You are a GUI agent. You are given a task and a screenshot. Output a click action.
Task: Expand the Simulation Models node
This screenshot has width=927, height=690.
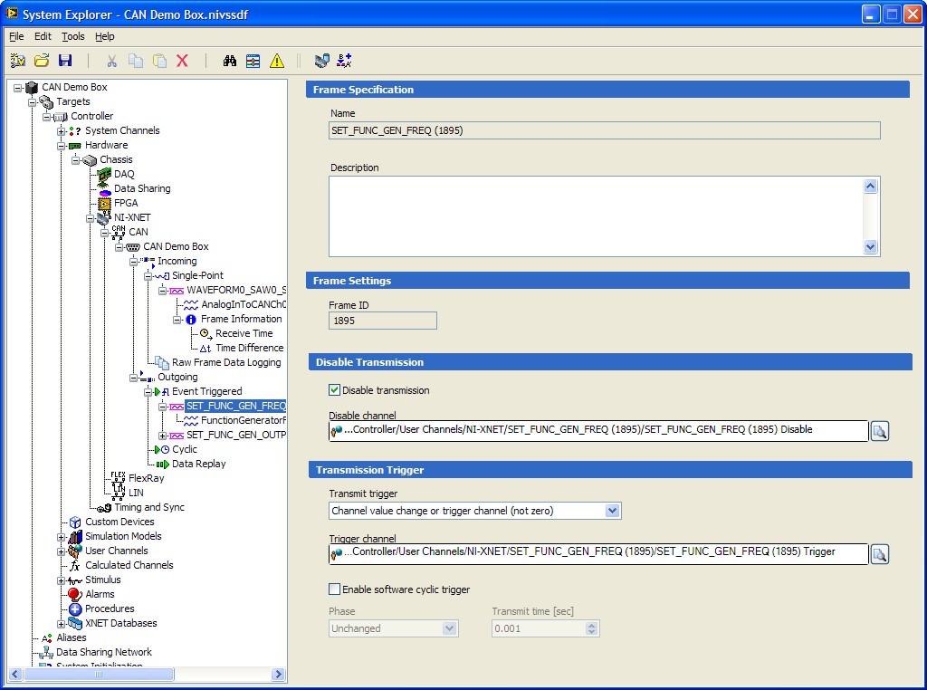[x=61, y=537]
